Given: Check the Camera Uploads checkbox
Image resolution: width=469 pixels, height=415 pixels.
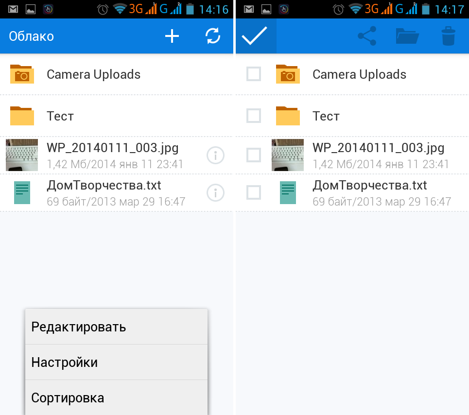Looking at the screenshot, I should [254, 74].
